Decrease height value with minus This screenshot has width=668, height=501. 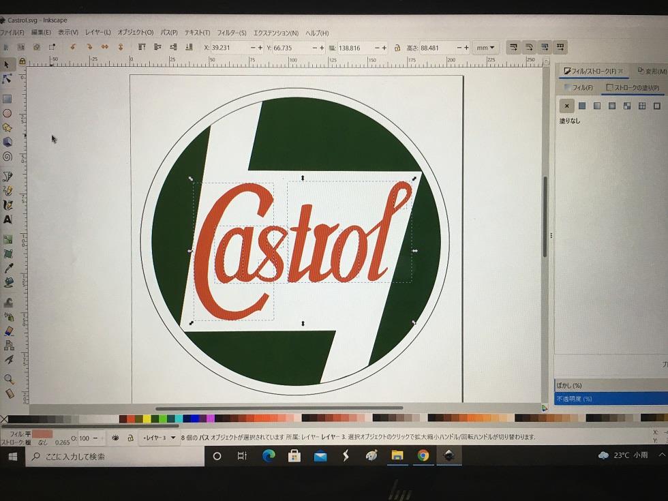459,48
